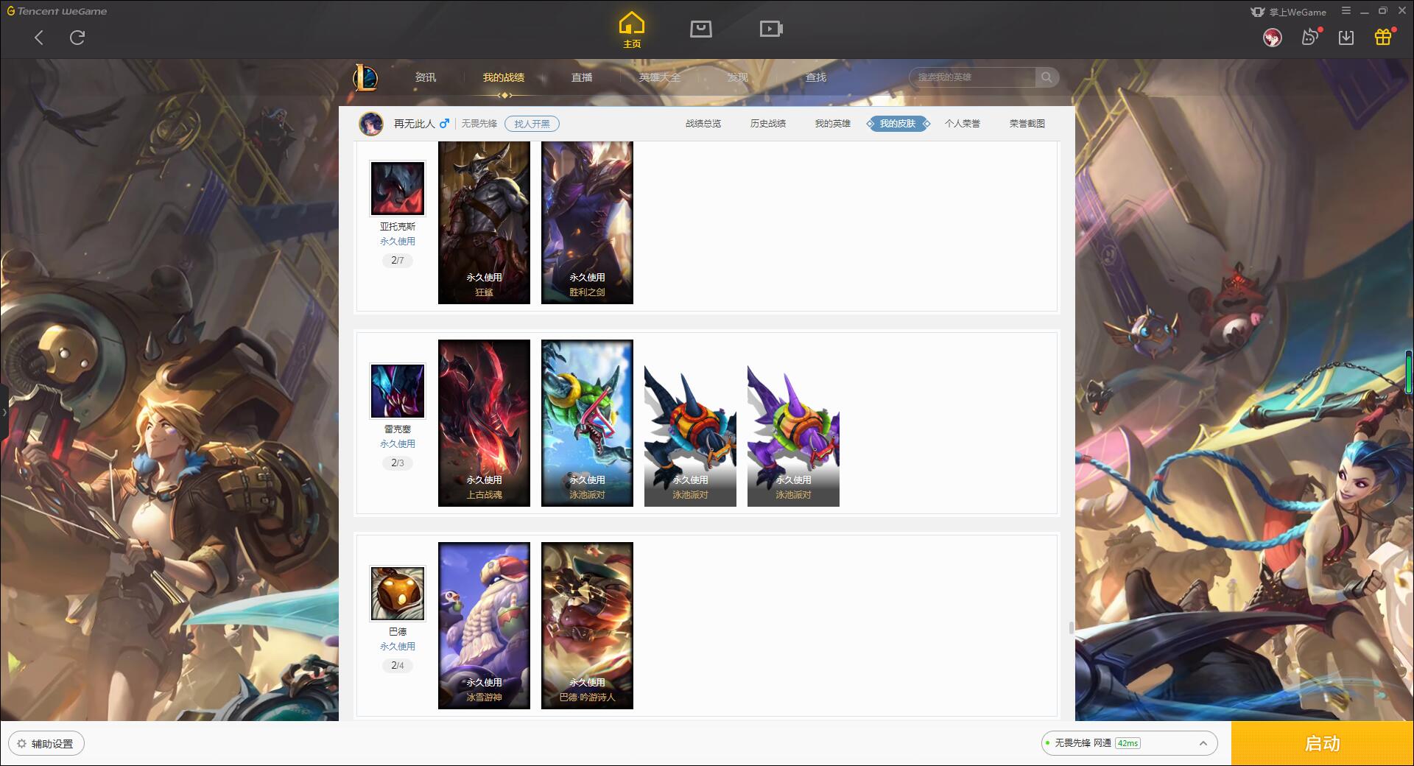This screenshot has width=1414, height=766.
Task: Open 辅助设置 settings button
Action: (46, 744)
